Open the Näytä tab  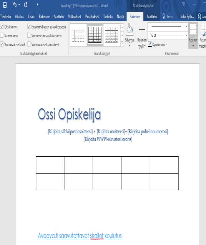tap(120, 17)
